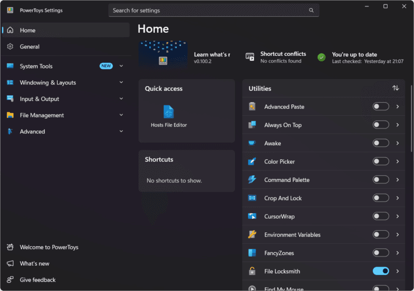Screen dimensions: 414x291
Task: Turn on the FancyZones toggle
Action: click(x=381, y=253)
